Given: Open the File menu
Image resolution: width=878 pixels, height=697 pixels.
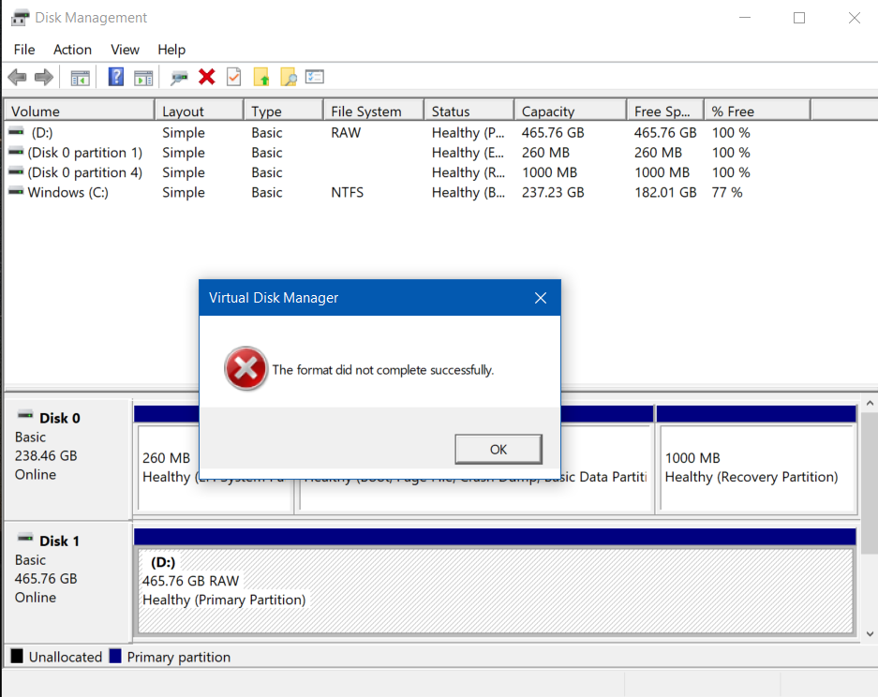Looking at the screenshot, I should 24,50.
